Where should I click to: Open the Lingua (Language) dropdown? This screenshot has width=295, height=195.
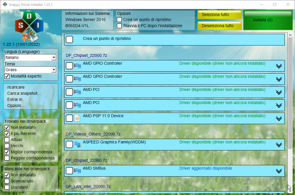tap(30, 57)
